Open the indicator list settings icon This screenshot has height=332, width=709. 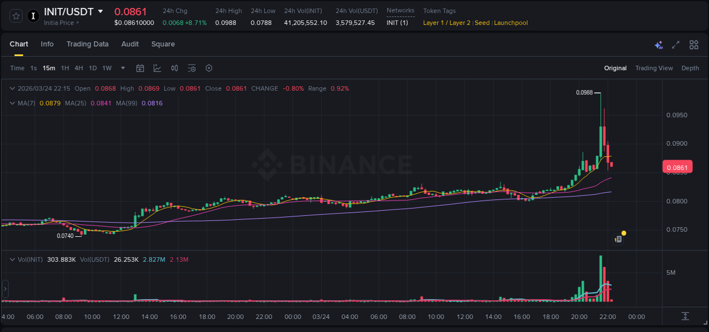pos(192,67)
